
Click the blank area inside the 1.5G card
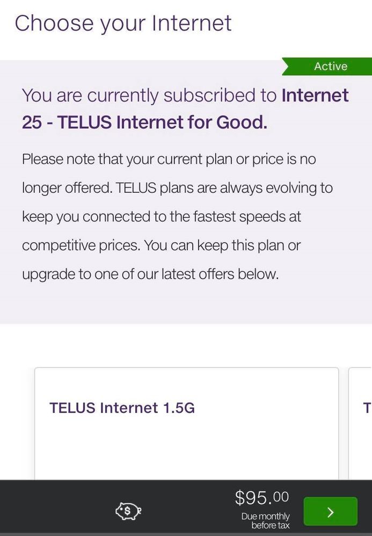[186, 451]
